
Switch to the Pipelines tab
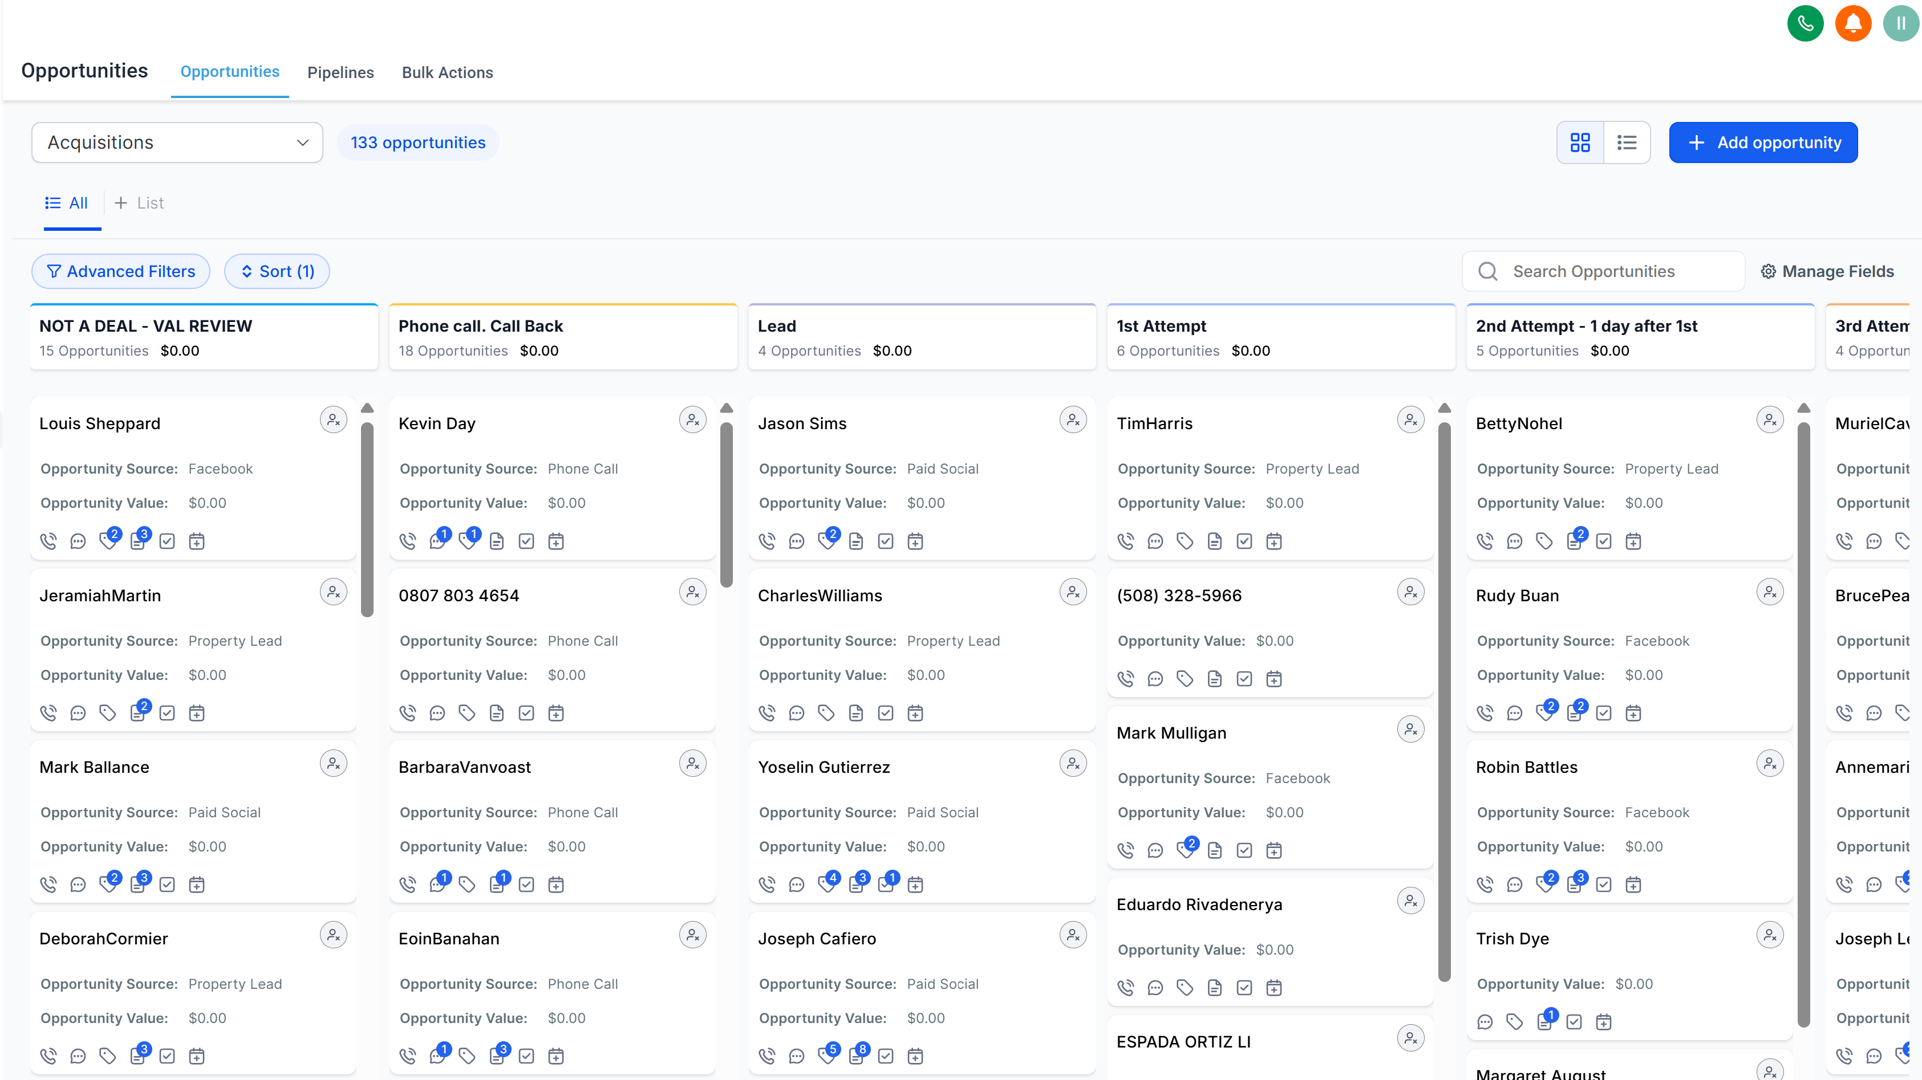(x=340, y=72)
